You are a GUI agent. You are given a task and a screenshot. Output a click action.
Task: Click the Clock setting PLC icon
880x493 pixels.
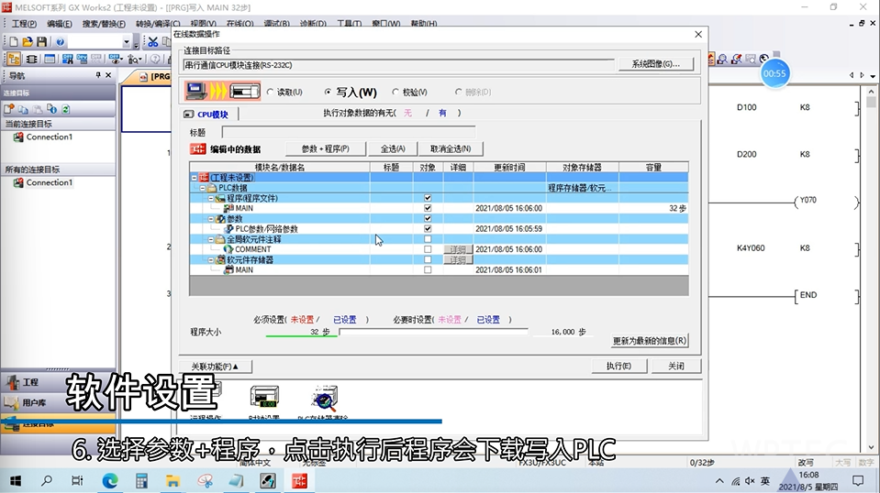tap(264, 397)
